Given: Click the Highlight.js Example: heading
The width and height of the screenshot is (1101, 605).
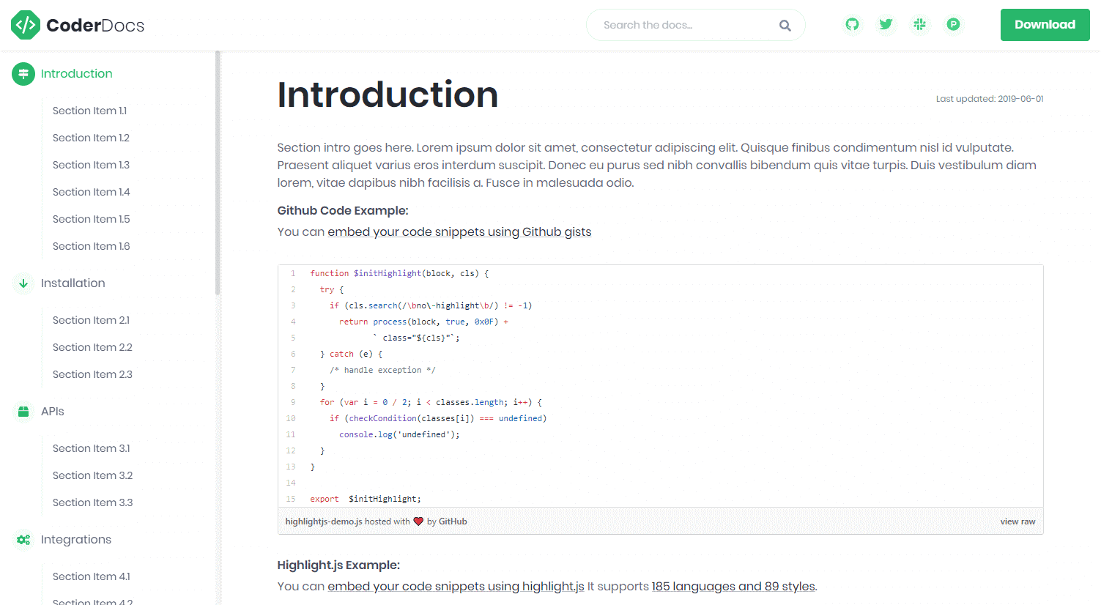Looking at the screenshot, I should click(x=338, y=565).
